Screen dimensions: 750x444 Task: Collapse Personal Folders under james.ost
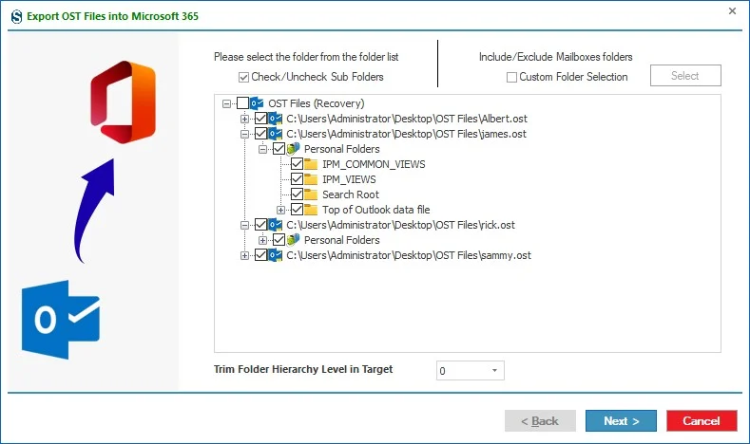coord(262,150)
